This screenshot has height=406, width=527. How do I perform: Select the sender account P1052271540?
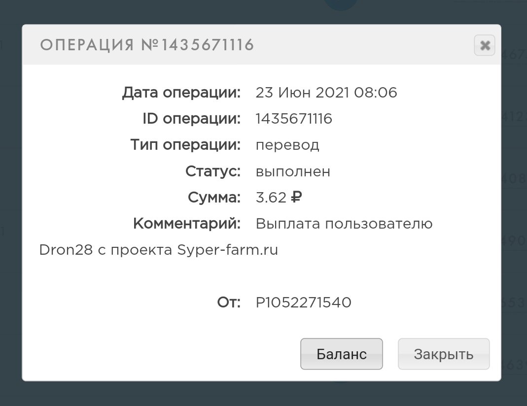coord(303,302)
